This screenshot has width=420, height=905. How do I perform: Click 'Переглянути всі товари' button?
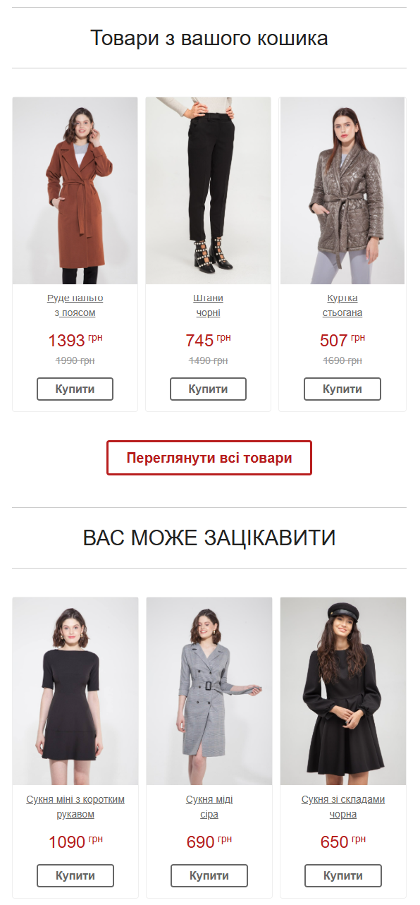(209, 458)
